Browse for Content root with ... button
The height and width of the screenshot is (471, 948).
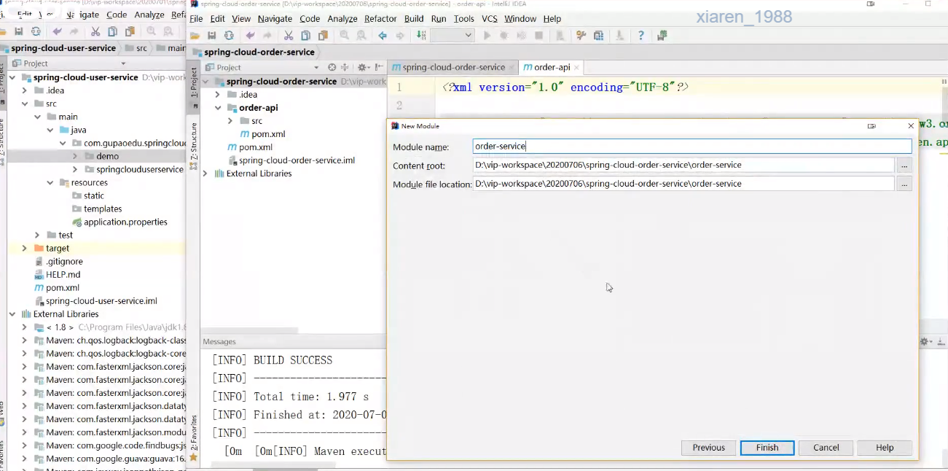[x=904, y=166]
